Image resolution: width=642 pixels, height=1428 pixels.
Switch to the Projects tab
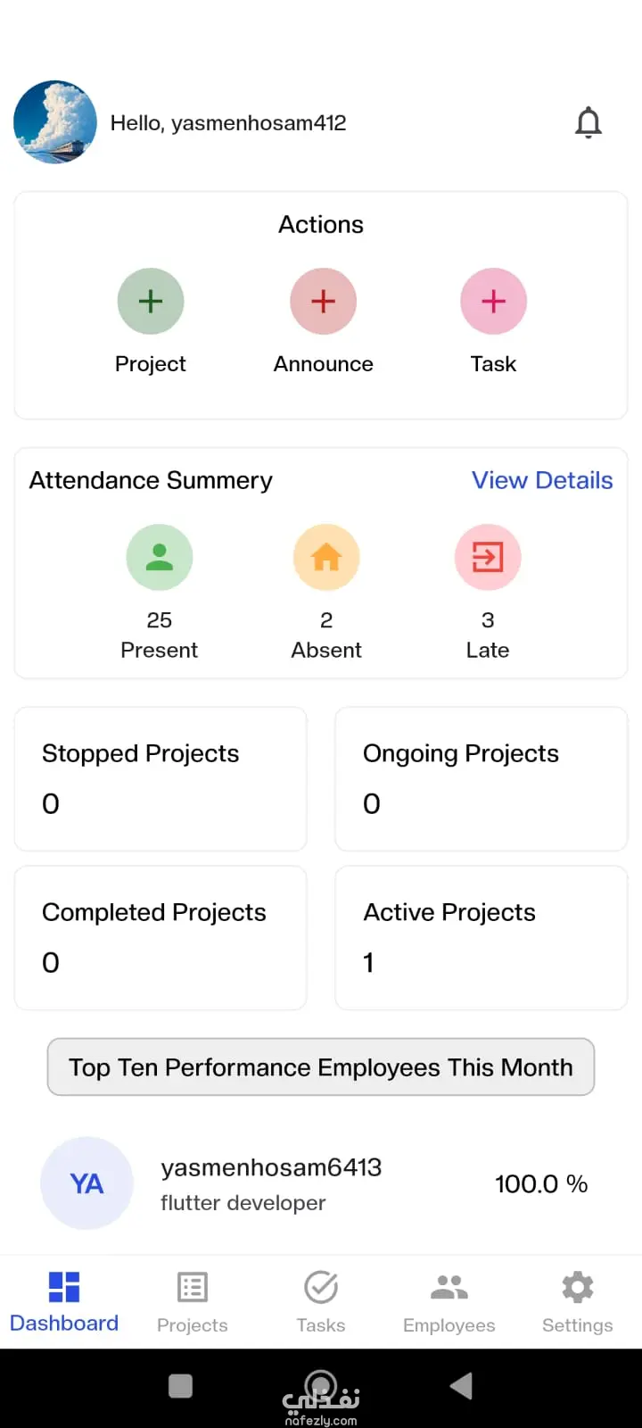point(193,1303)
